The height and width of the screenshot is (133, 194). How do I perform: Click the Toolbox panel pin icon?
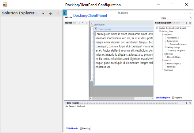(x=83, y=23)
